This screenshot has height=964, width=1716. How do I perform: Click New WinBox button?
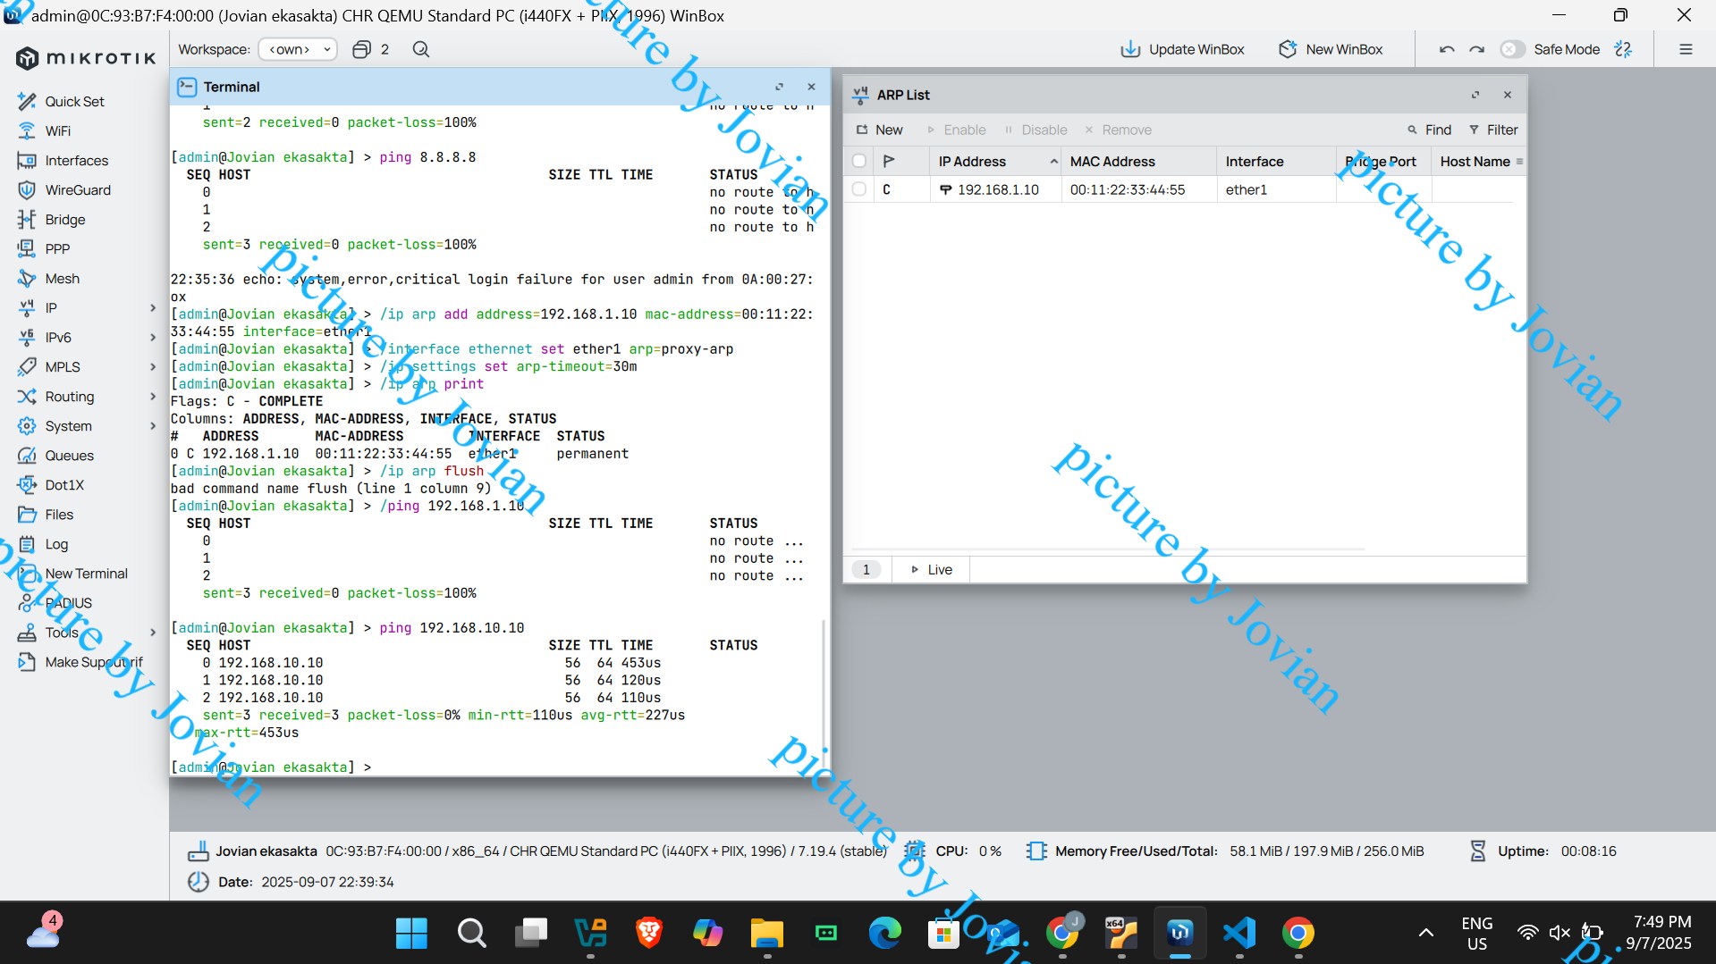click(x=1331, y=49)
